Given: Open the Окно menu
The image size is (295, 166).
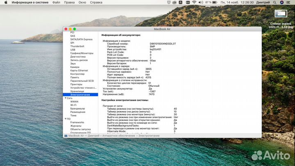Looking at the screenshot, I should click(82, 2).
